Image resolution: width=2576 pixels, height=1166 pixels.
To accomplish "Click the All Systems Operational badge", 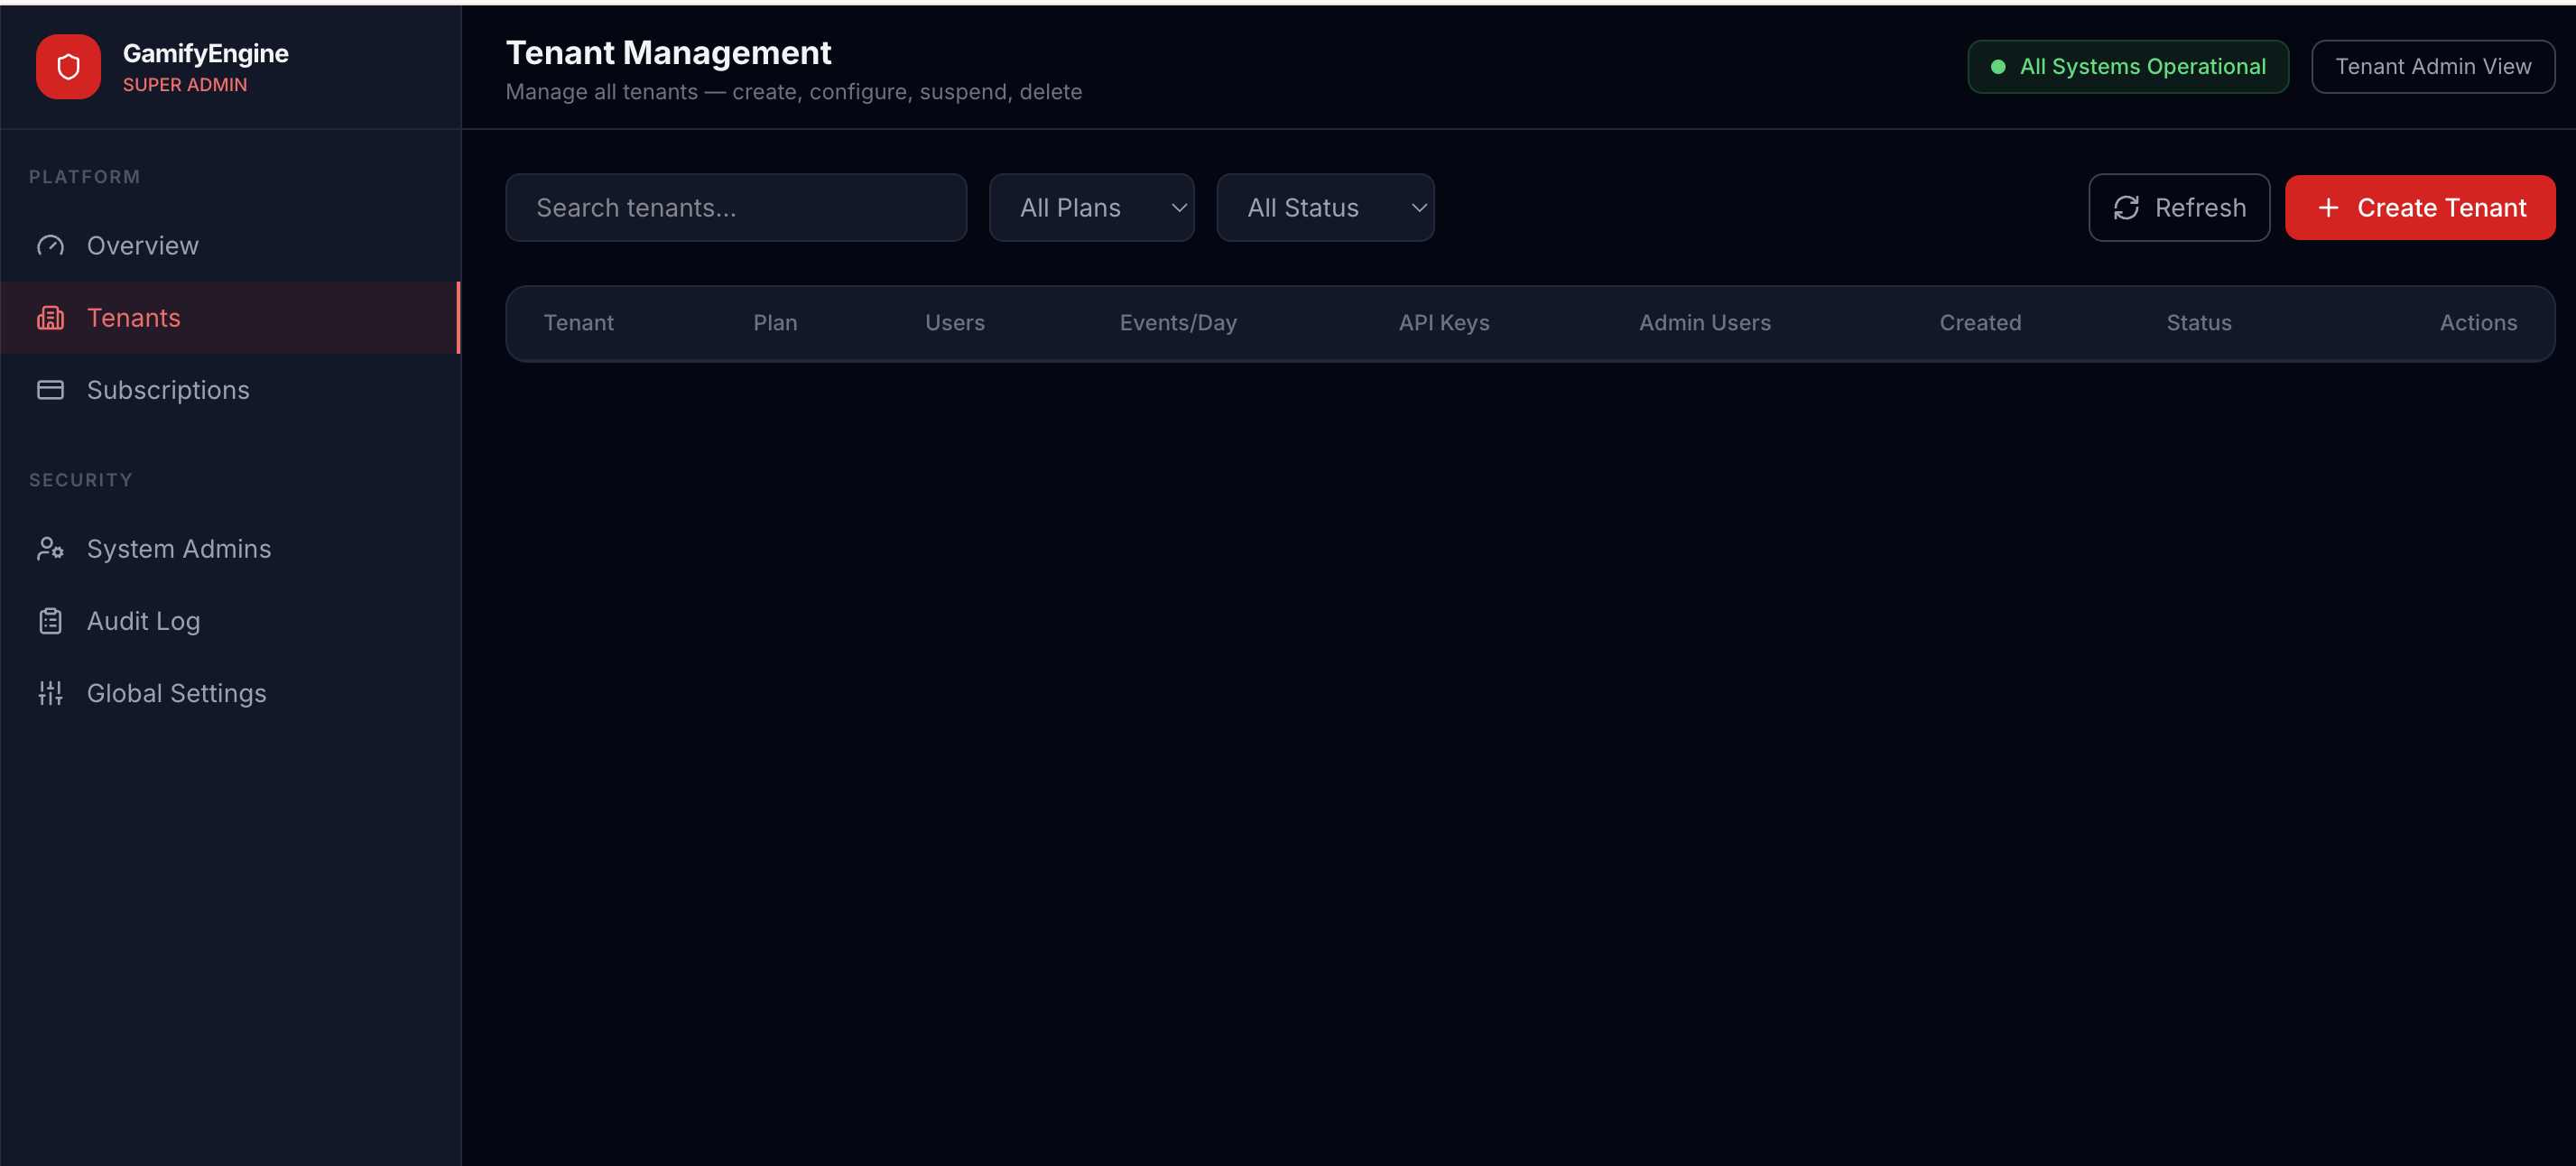I will (x=2127, y=66).
